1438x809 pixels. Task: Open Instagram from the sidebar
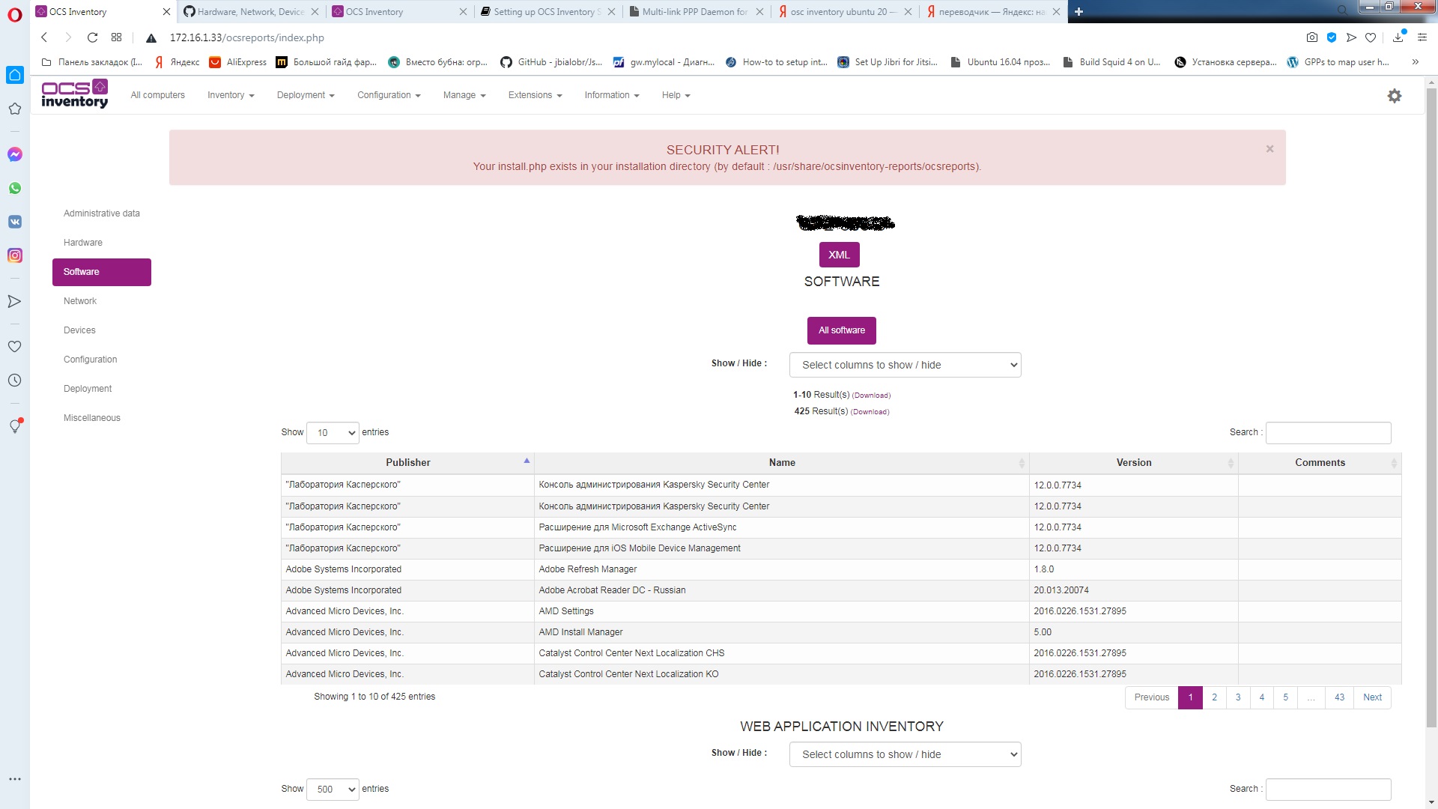click(x=15, y=255)
